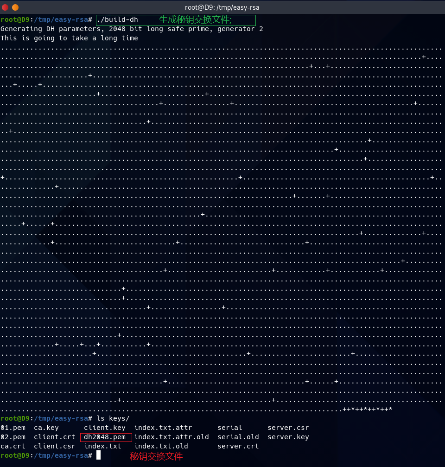Click the ./build-dh command text

tap(117, 20)
